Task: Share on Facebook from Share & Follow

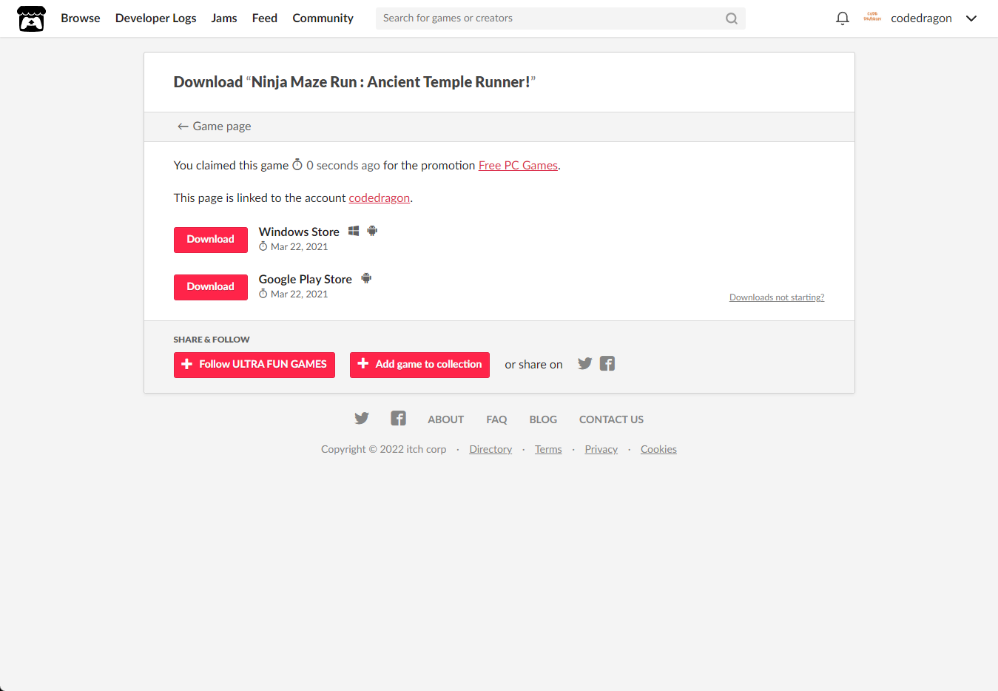Action: [x=607, y=363]
